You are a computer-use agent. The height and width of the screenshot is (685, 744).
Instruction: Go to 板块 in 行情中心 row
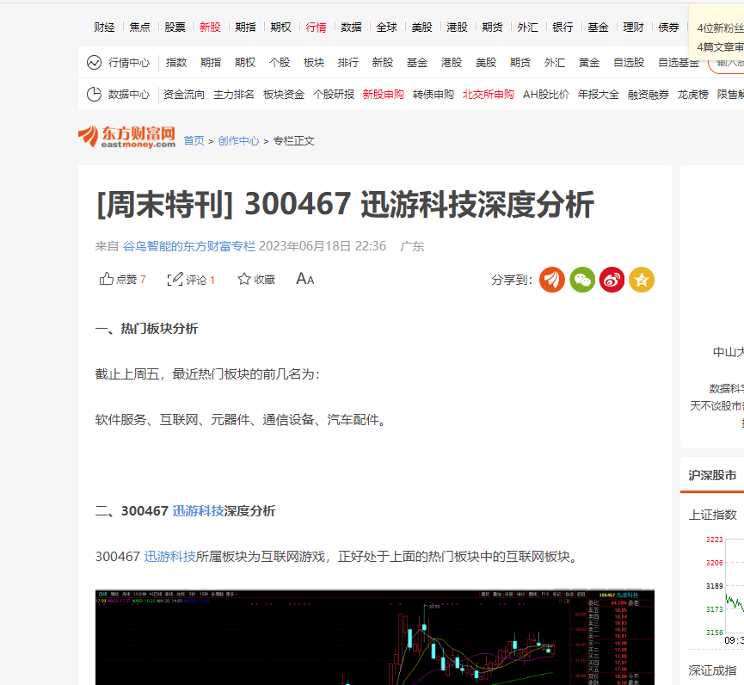pyautogui.click(x=314, y=62)
